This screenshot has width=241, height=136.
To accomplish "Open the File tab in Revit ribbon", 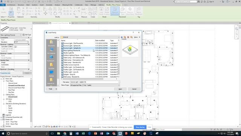I will (x=3, y=5).
